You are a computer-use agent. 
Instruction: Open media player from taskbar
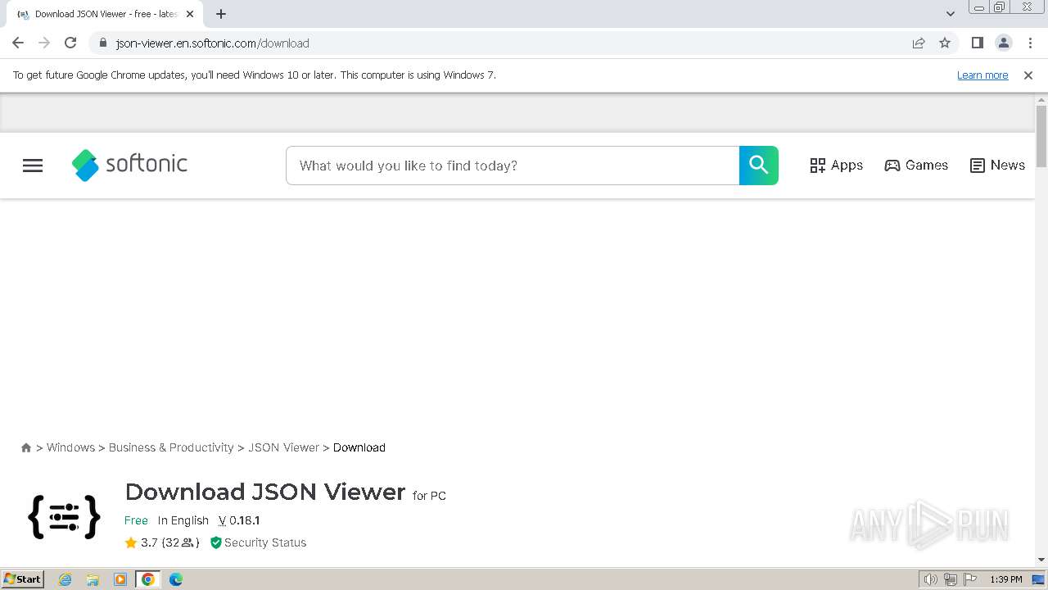(x=120, y=579)
